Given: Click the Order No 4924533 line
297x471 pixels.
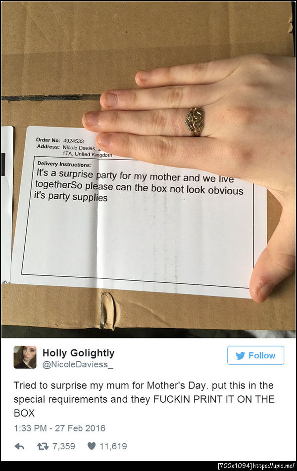Looking at the screenshot, I should pos(60,140).
